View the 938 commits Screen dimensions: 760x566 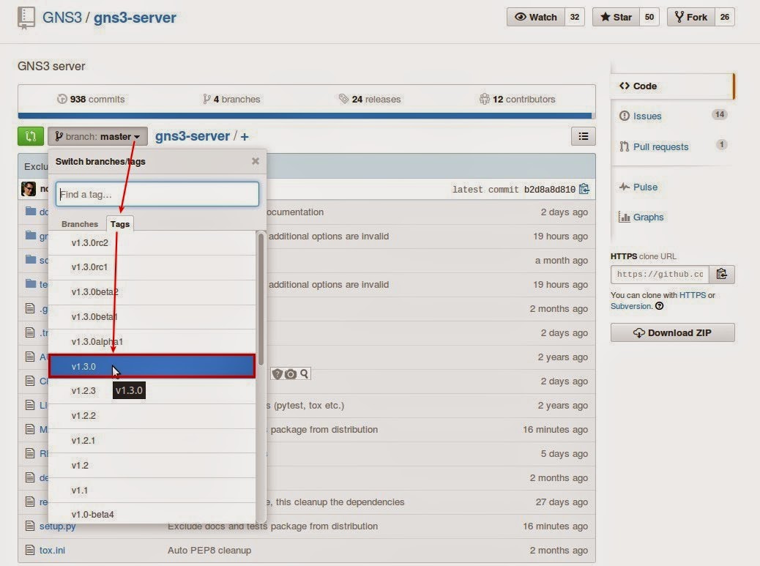(91, 100)
